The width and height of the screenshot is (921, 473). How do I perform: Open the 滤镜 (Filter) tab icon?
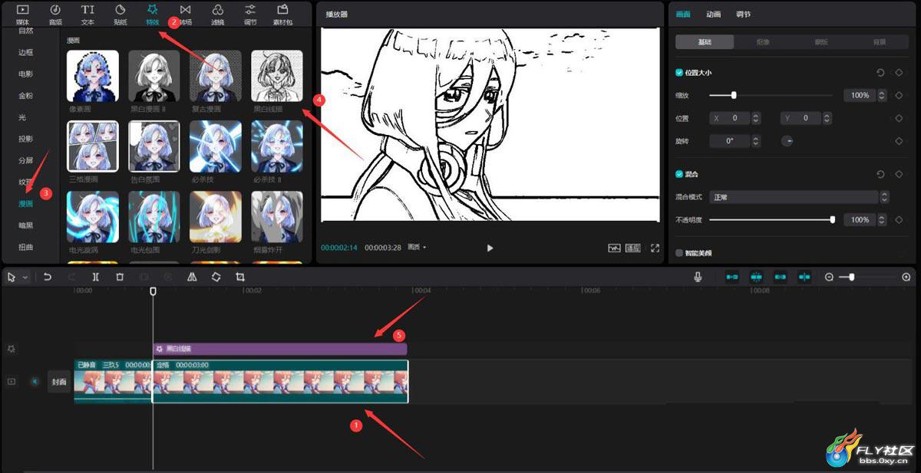pyautogui.click(x=218, y=9)
